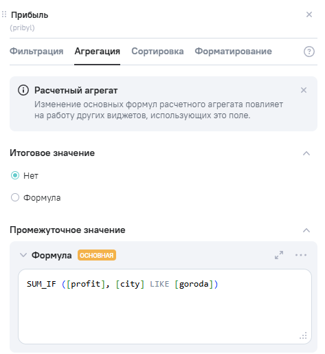325x354 pixels.
Task: Click the Прибыль field title
Action: coord(30,15)
